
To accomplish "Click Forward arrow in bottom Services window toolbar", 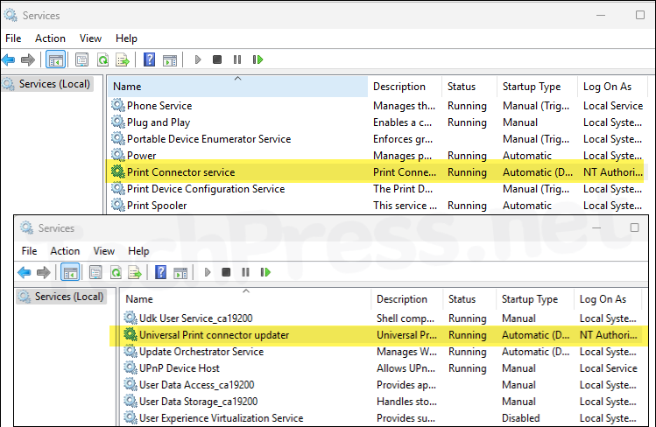I will [43, 272].
